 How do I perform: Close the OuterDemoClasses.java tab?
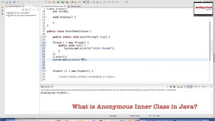[x=65, y=6]
